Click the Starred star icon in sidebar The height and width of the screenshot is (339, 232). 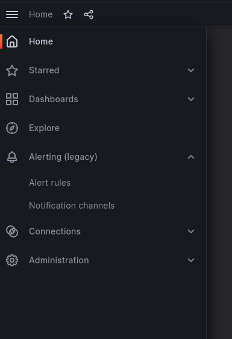coord(12,70)
